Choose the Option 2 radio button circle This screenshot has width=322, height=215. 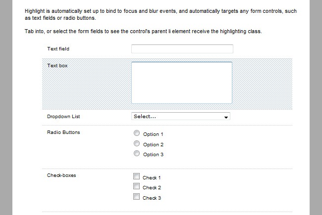coord(137,144)
